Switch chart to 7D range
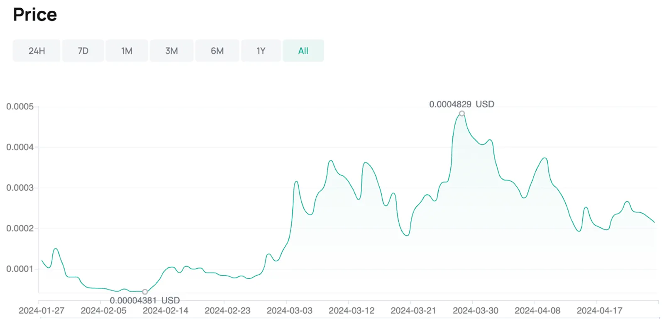 [83, 51]
